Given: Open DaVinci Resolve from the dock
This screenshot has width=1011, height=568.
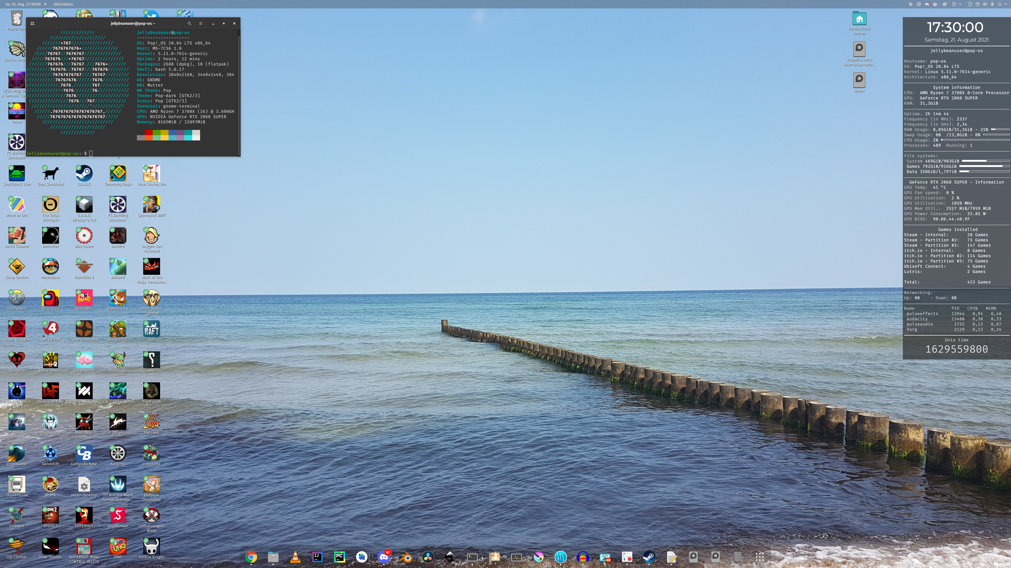Looking at the screenshot, I should point(428,557).
